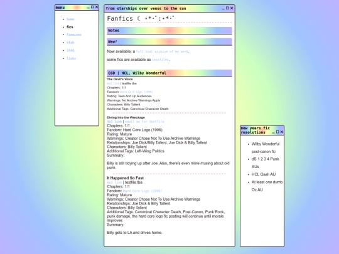Minimize the 'from starships over venus' window
This screenshot has width=339, height=254.
223,8
